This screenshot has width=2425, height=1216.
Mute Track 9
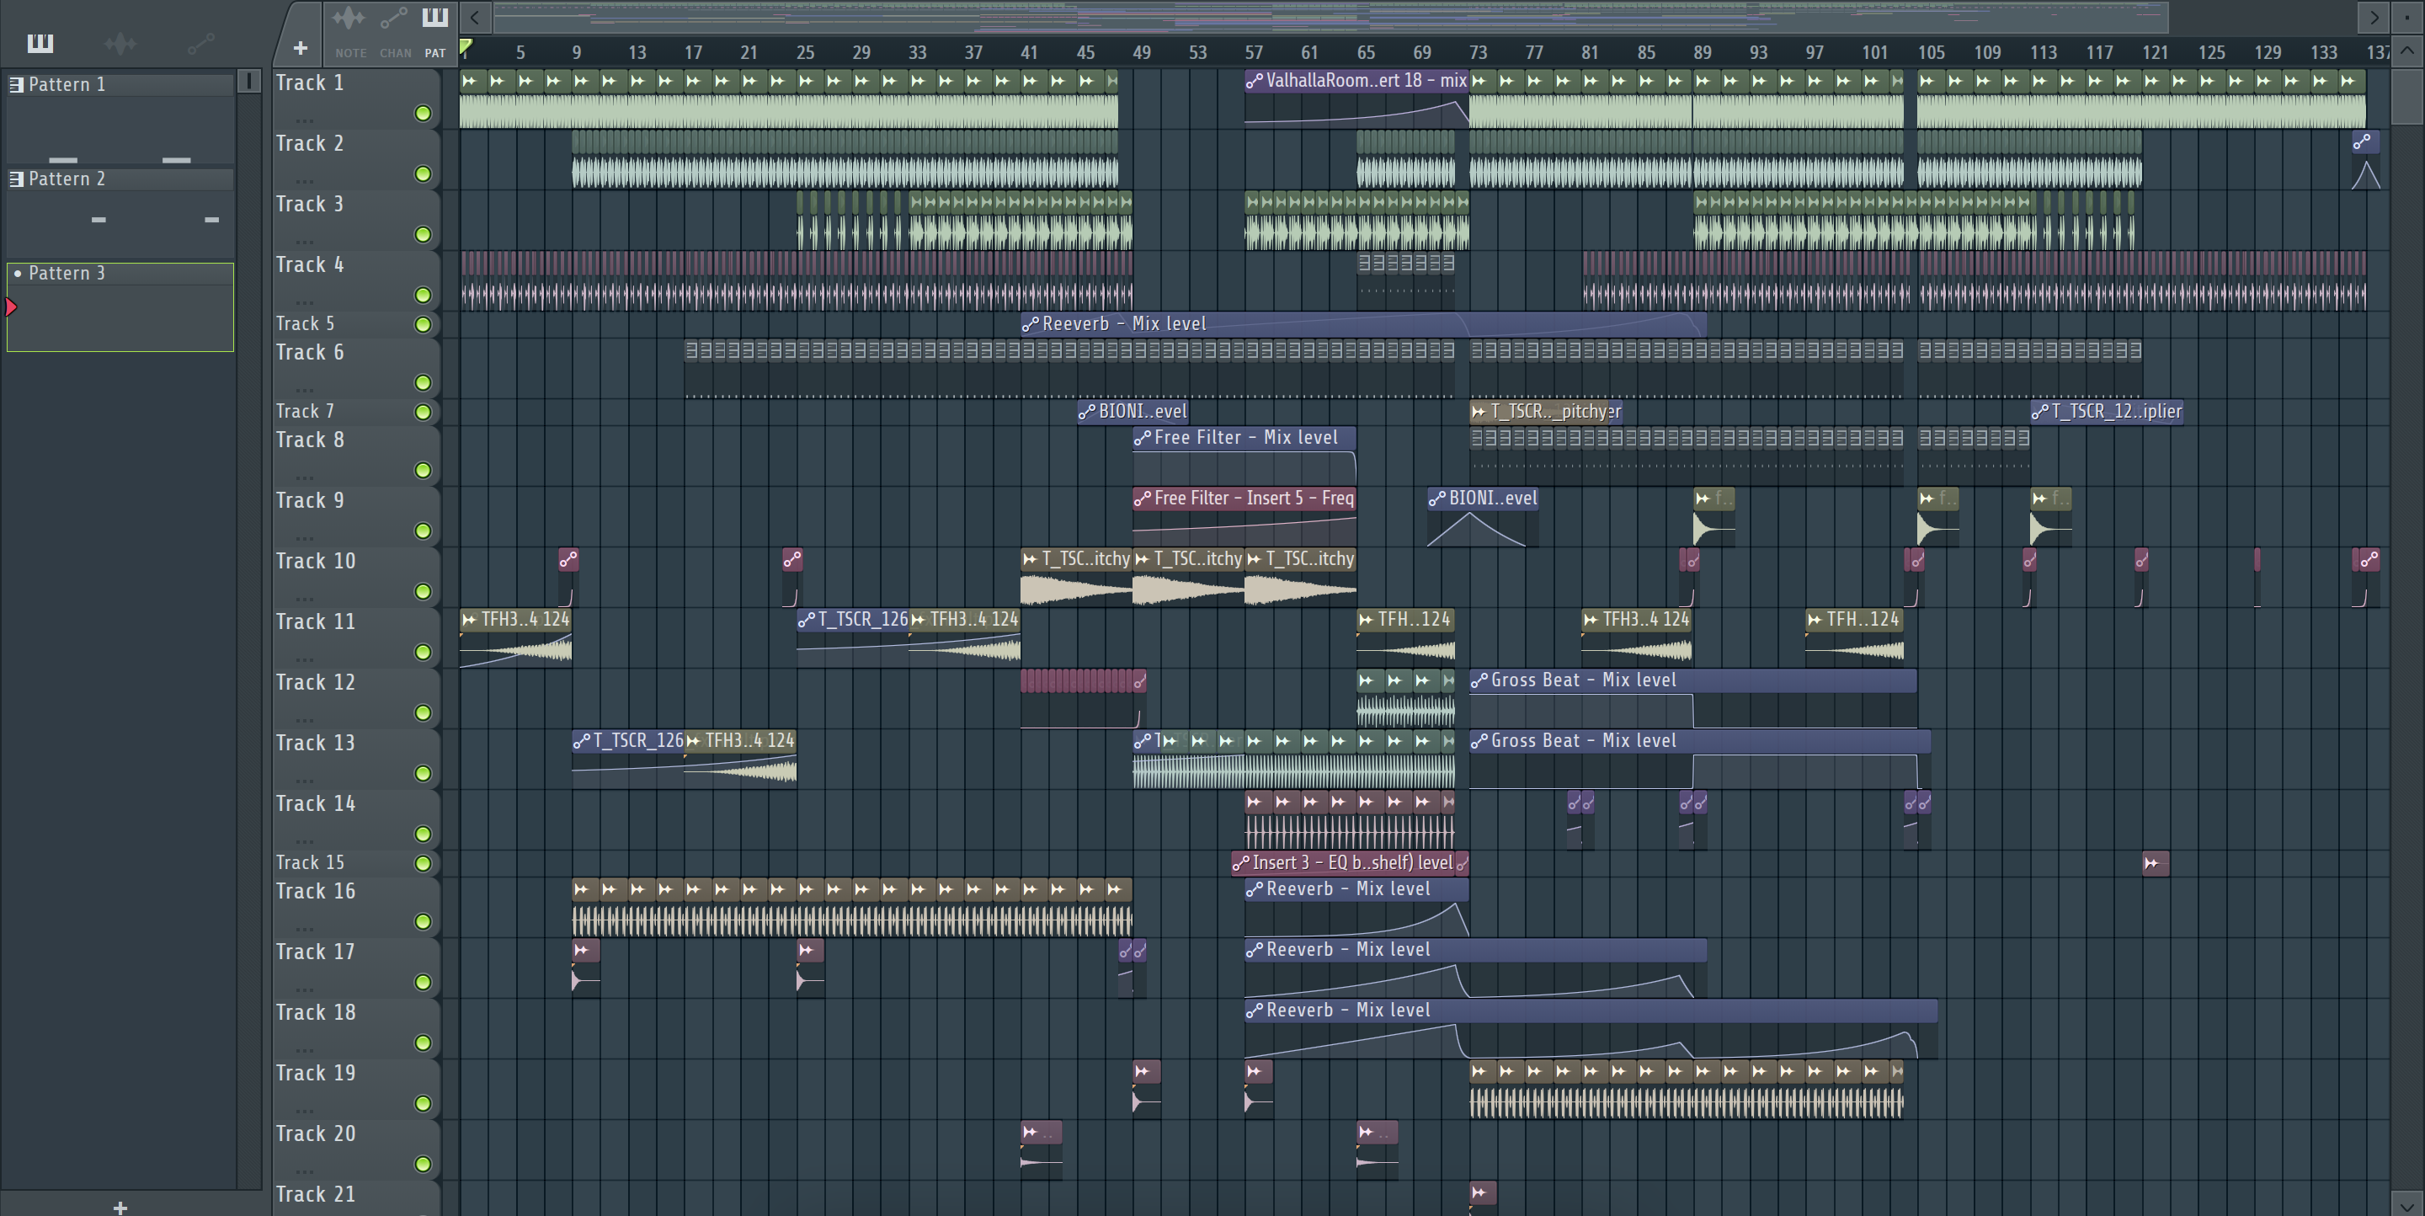(424, 531)
